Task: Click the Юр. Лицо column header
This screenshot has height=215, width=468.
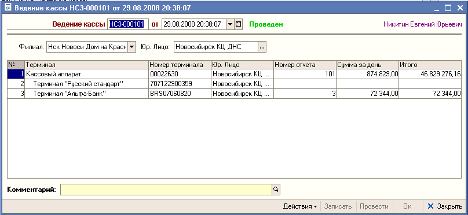Action: [x=242, y=65]
